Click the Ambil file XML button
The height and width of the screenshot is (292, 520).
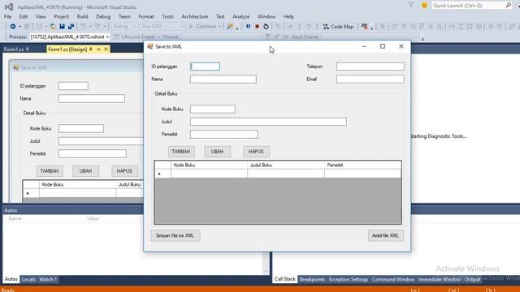385,236
